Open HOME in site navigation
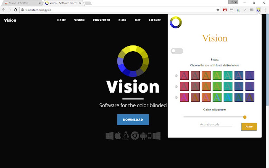This screenshot has width=269, height=168. tap(62, 20)
